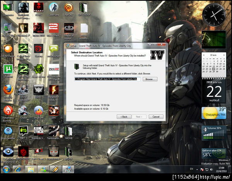Adjust the Volume 50% gadget bar
The image size is (232, 181).
point(214,135)
